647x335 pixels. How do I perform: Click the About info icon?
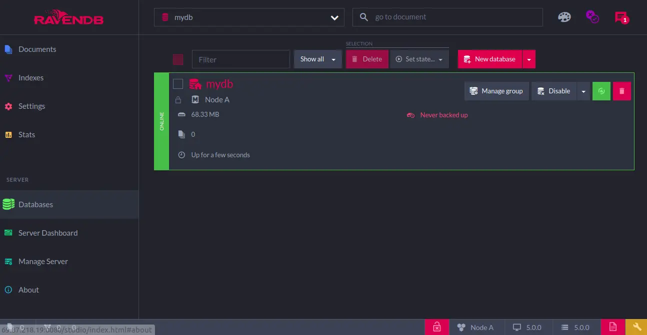8,290
